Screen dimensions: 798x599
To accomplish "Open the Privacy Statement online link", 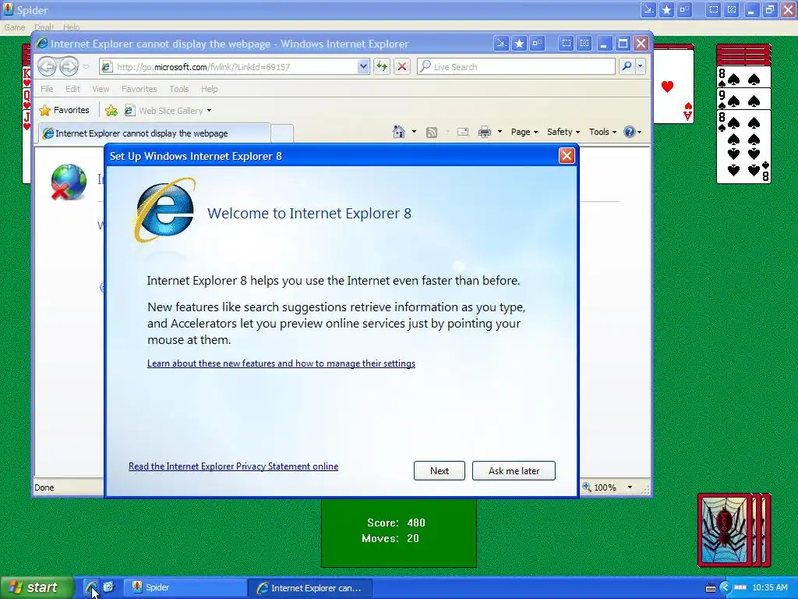I will (x=233, y=466).
